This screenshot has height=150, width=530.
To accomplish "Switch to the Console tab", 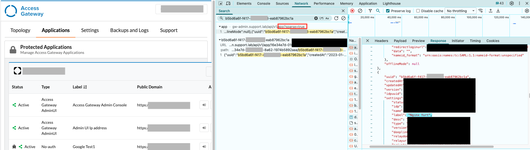I will (x=264, y=4).
